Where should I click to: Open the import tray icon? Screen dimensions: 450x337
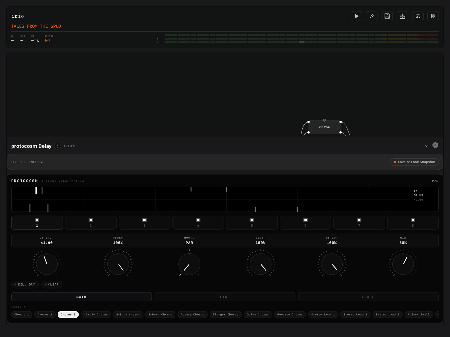pos(402,16)
